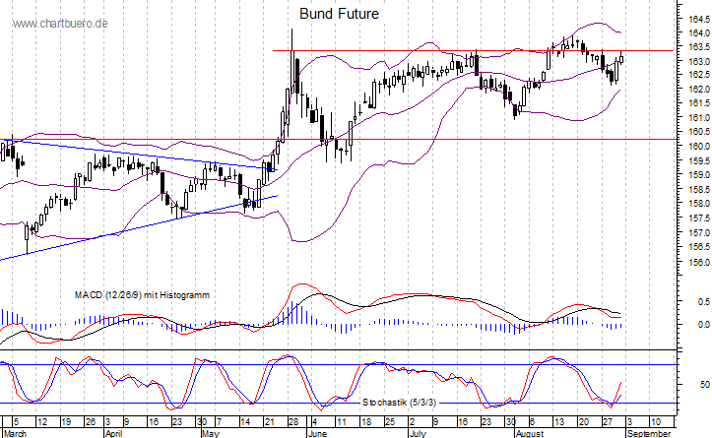Click the 164.0 price axis label
The image size is (712, 438).
coord(699,33)
